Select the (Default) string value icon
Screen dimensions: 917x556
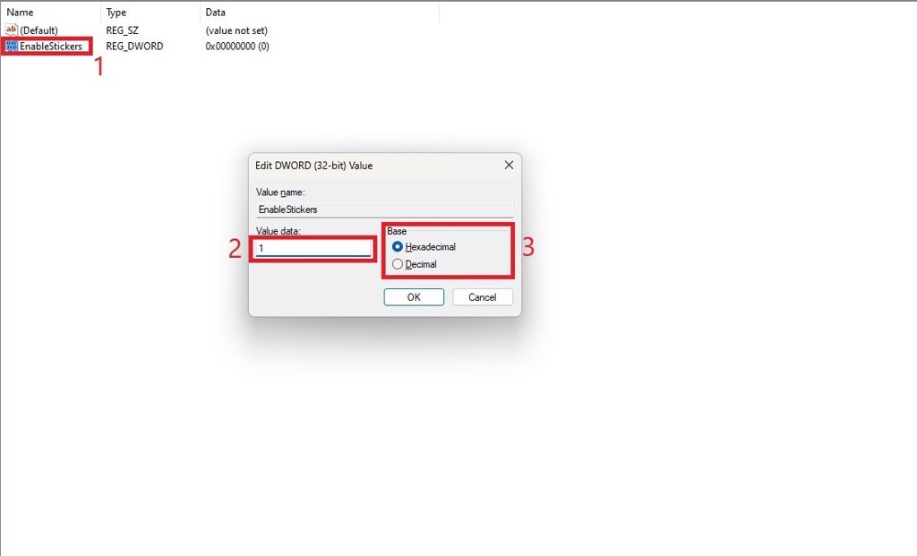(x=11, y=30)
